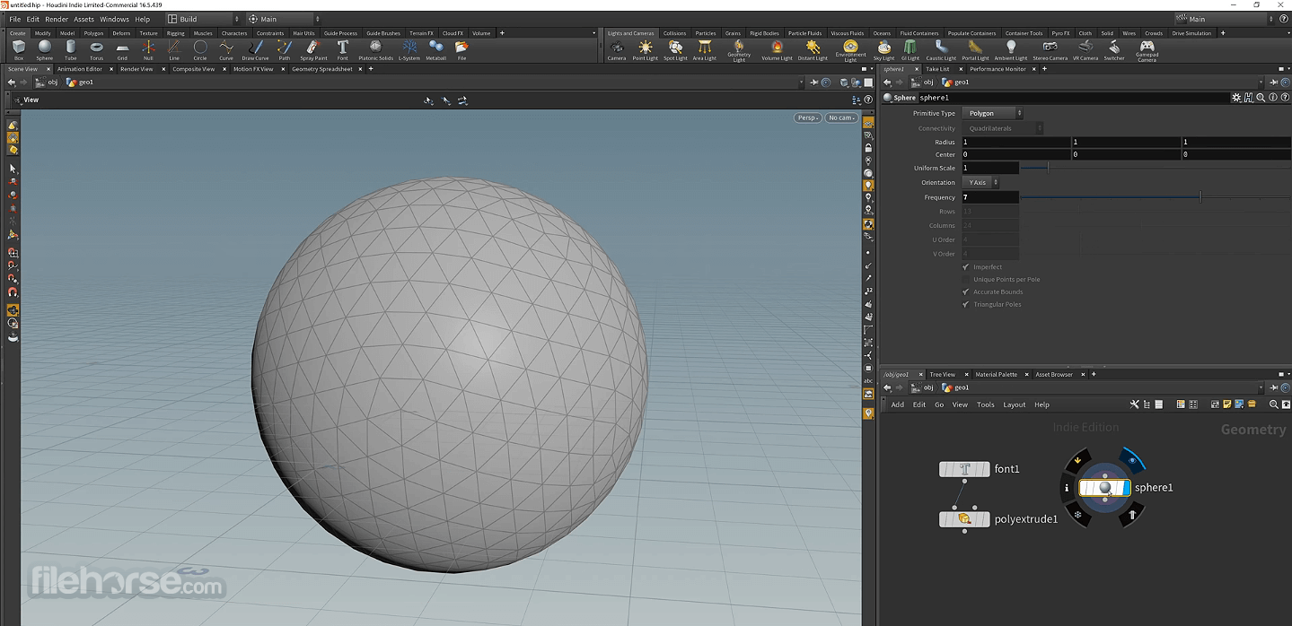Select the Spray Paint shelf tool

click(x=313, y=50)
